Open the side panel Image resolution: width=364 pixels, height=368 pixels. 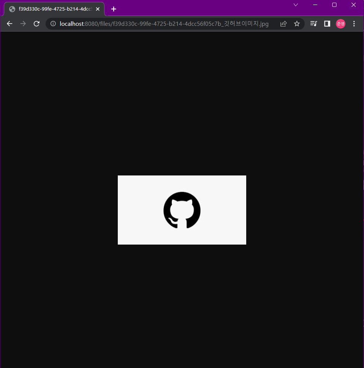pyautogui.click(x=327, y=24)
